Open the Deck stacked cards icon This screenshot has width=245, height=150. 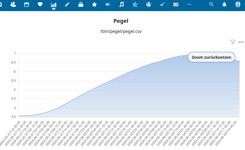tap(81, 4)
